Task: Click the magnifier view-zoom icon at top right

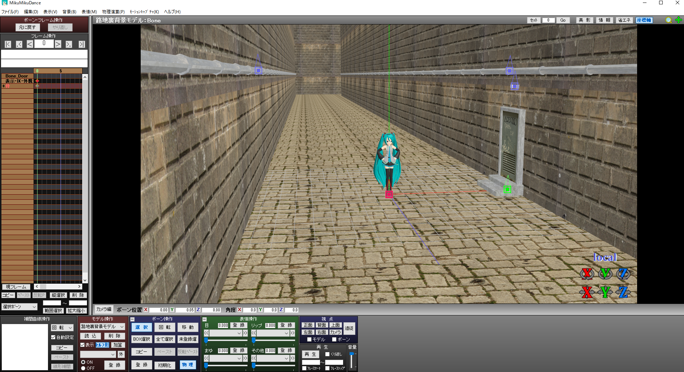Action: pyautogui.click(x=668, y=20)
